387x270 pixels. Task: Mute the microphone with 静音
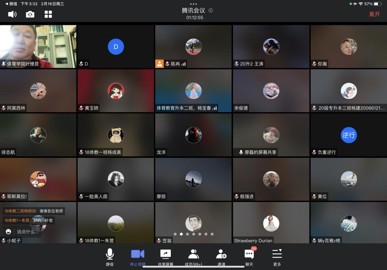tap(110, 257)
